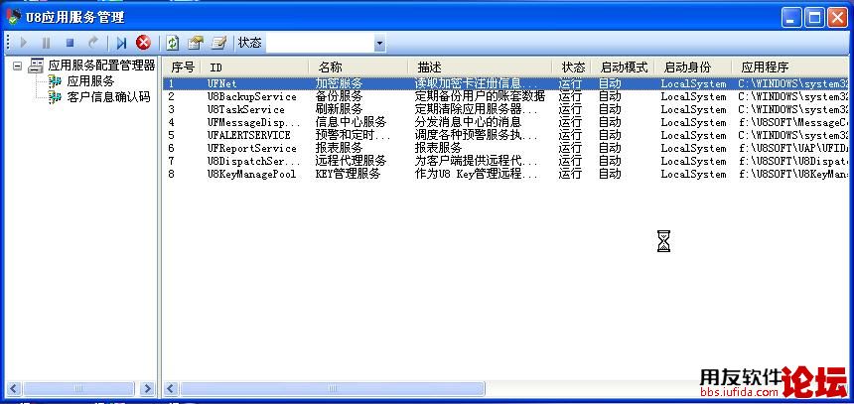The image size is (854, 404).
Task: Click the left arrow of tree panel scrollbar
Action: pos(14,389)
